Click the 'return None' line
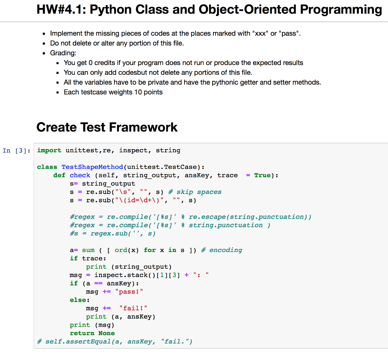 pos(92,333)
